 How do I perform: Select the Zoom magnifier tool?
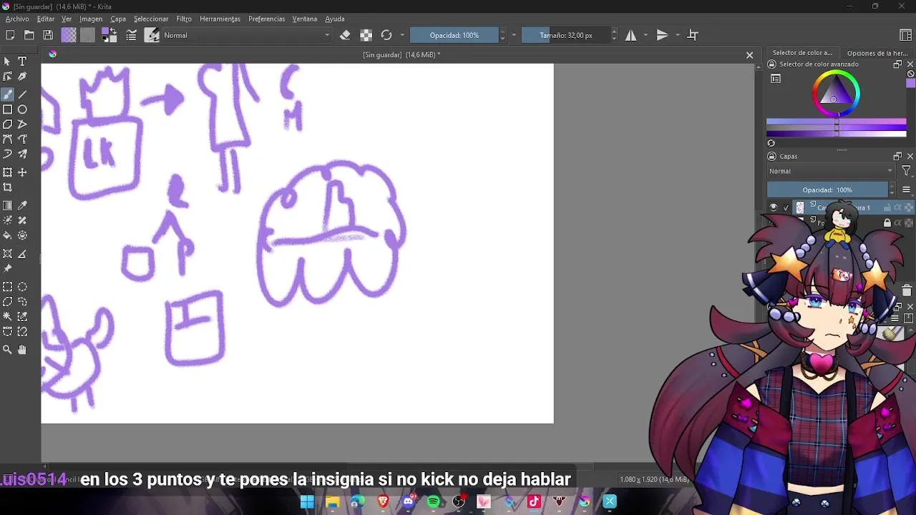7,350
